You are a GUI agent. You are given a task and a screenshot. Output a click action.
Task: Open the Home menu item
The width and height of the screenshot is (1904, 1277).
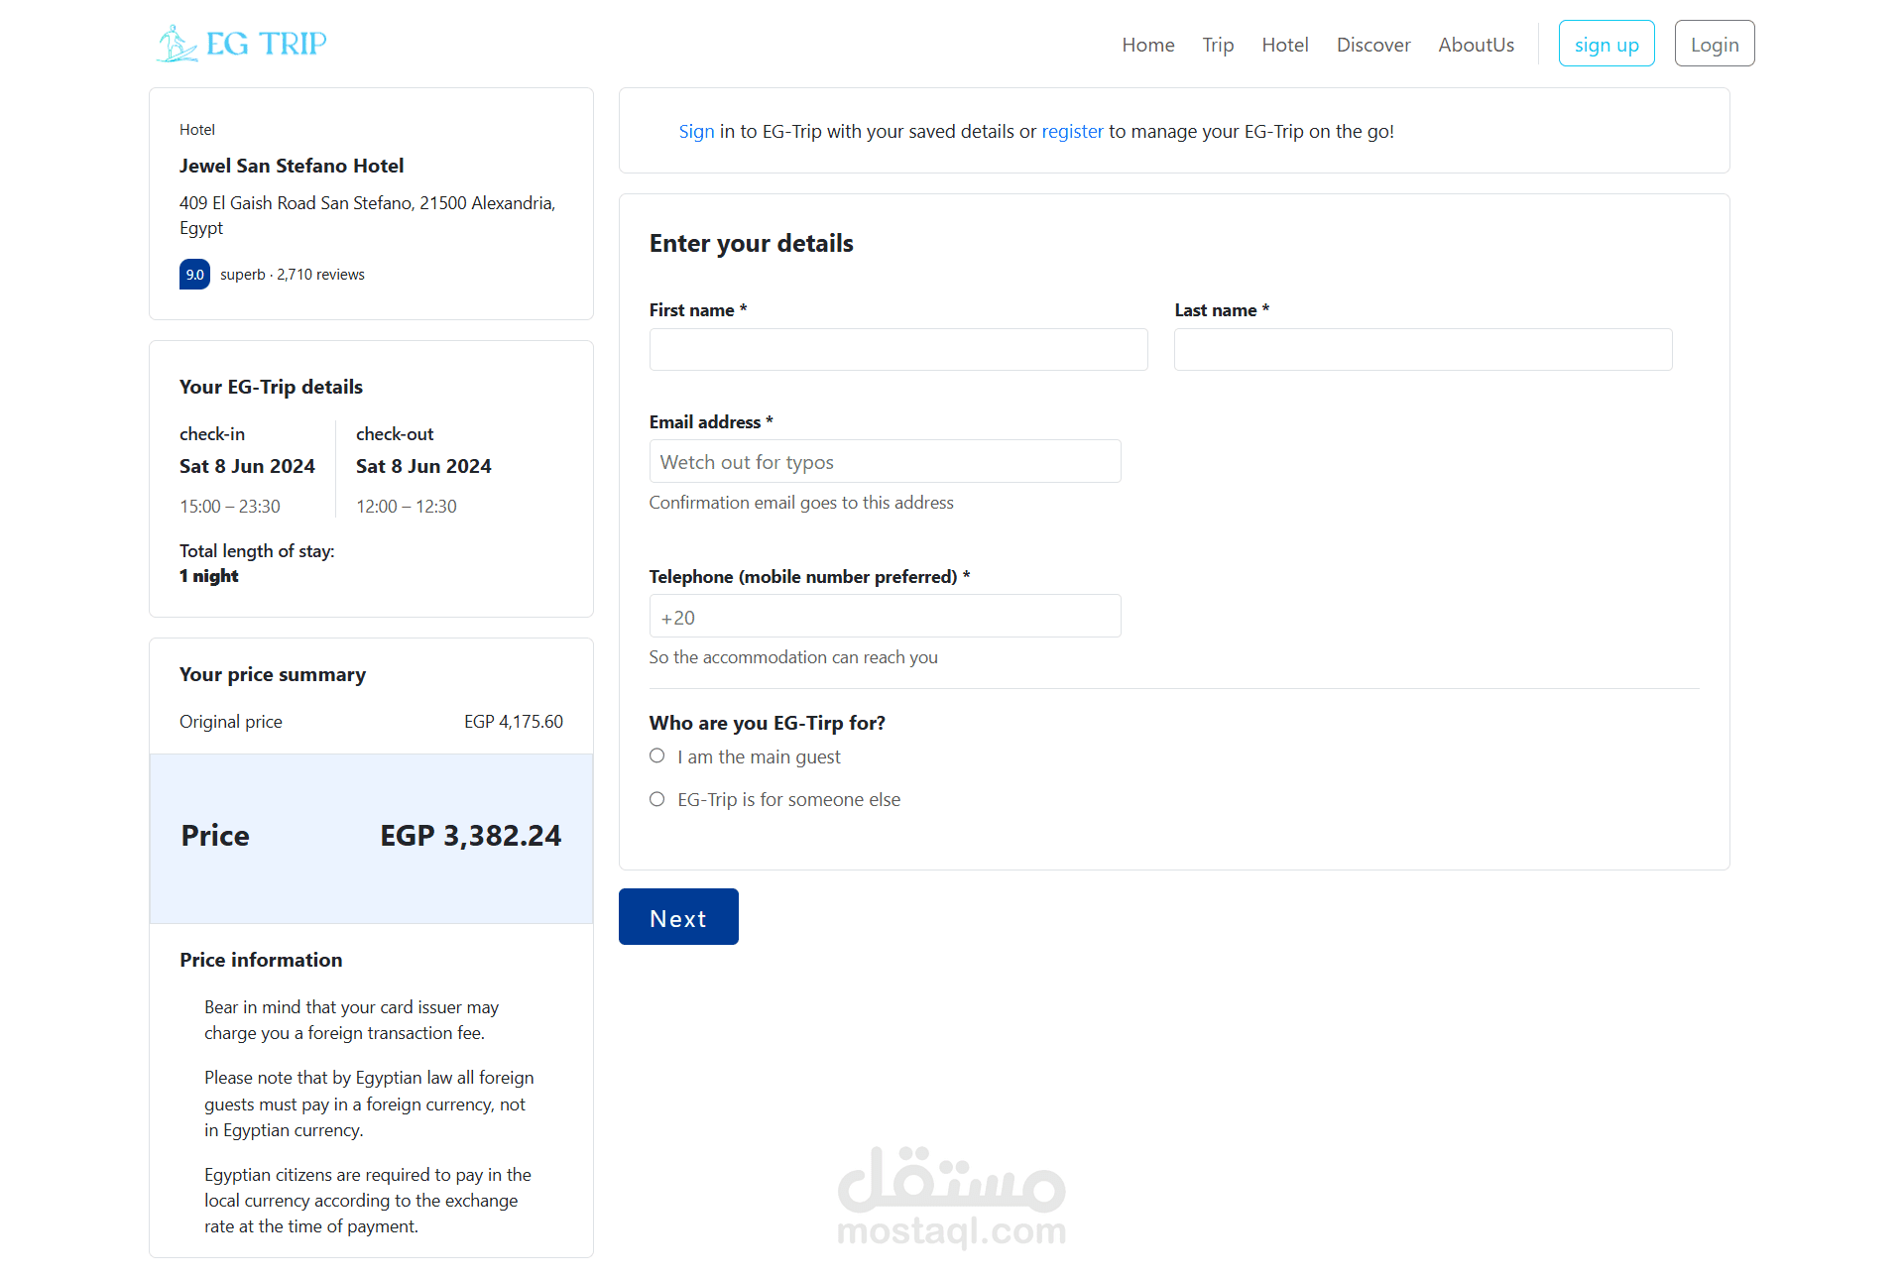tap(1147, 45)
